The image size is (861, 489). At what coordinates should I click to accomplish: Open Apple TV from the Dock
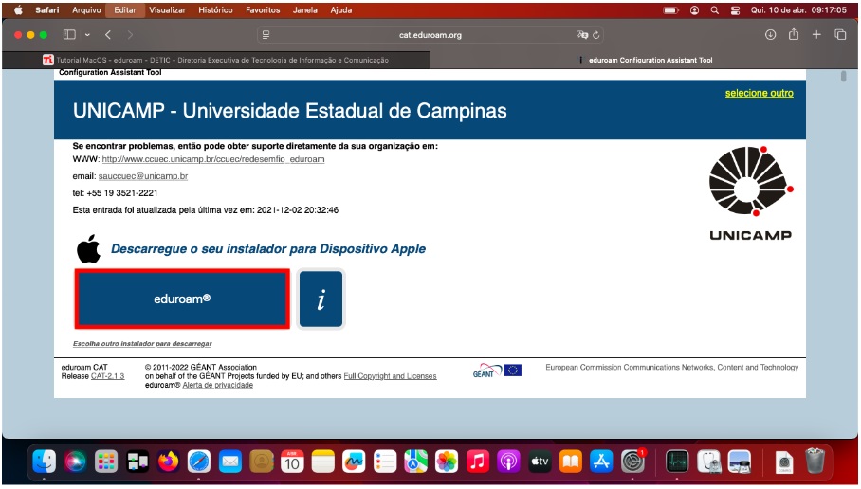540,462
